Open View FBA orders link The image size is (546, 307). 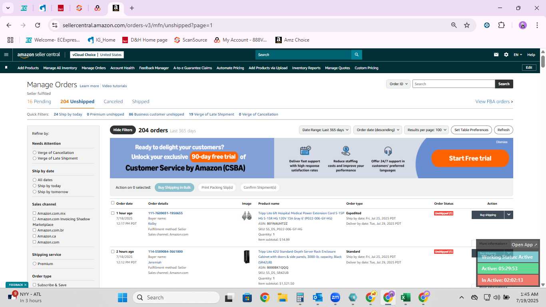pyautogui.click(x=494, y=102)
